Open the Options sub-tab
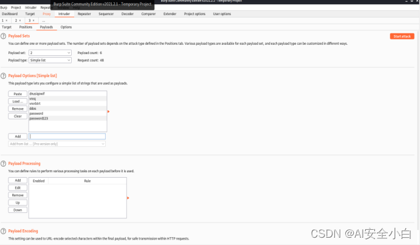 (66, 27)
